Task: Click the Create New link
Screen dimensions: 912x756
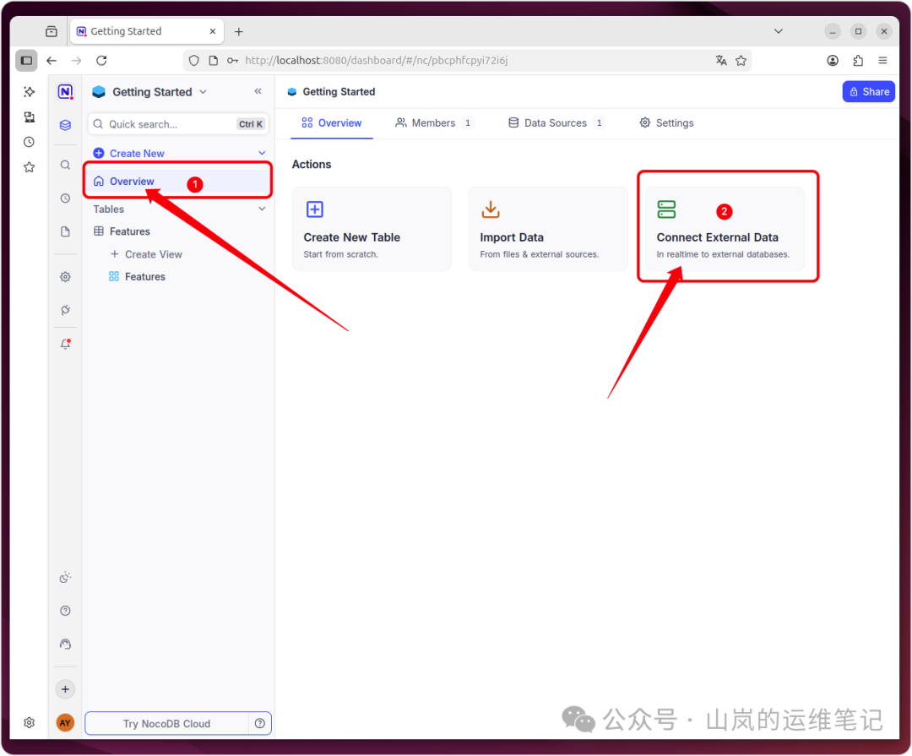Action: (x=137, y=154)
